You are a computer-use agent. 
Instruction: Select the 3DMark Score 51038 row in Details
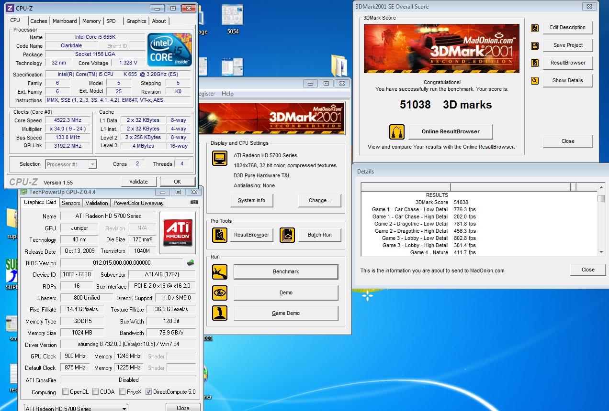(479, 202)
